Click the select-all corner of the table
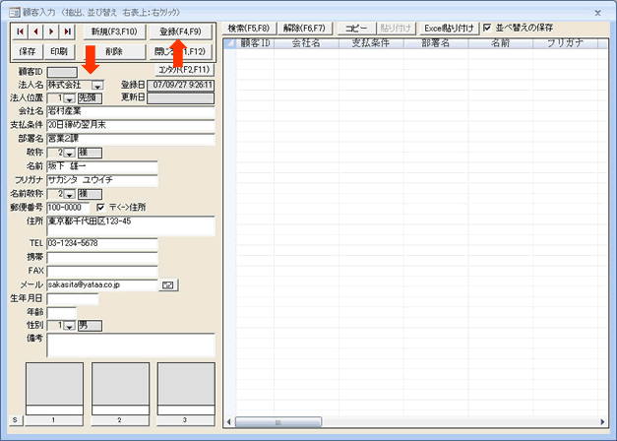The height and width of the screenshot is (441, 617). pos(229,43)
